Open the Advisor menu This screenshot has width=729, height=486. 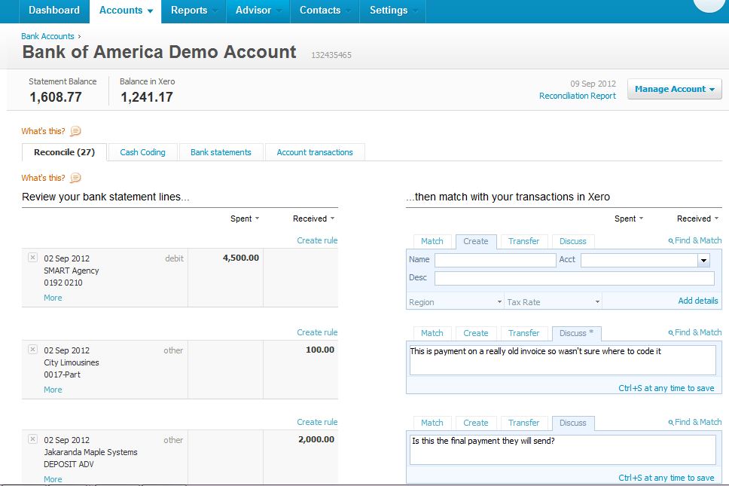coord(258,11)
